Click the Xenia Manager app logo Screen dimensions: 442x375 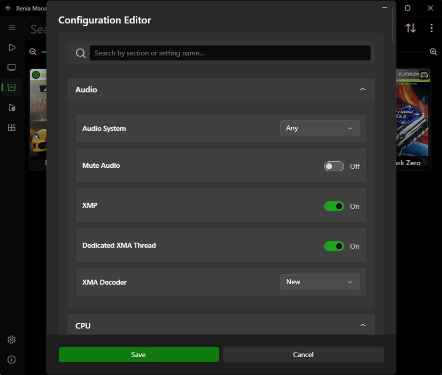point(8,8)
